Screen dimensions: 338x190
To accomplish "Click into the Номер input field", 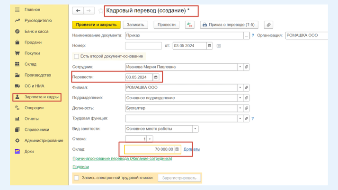I will pos(143,46).
